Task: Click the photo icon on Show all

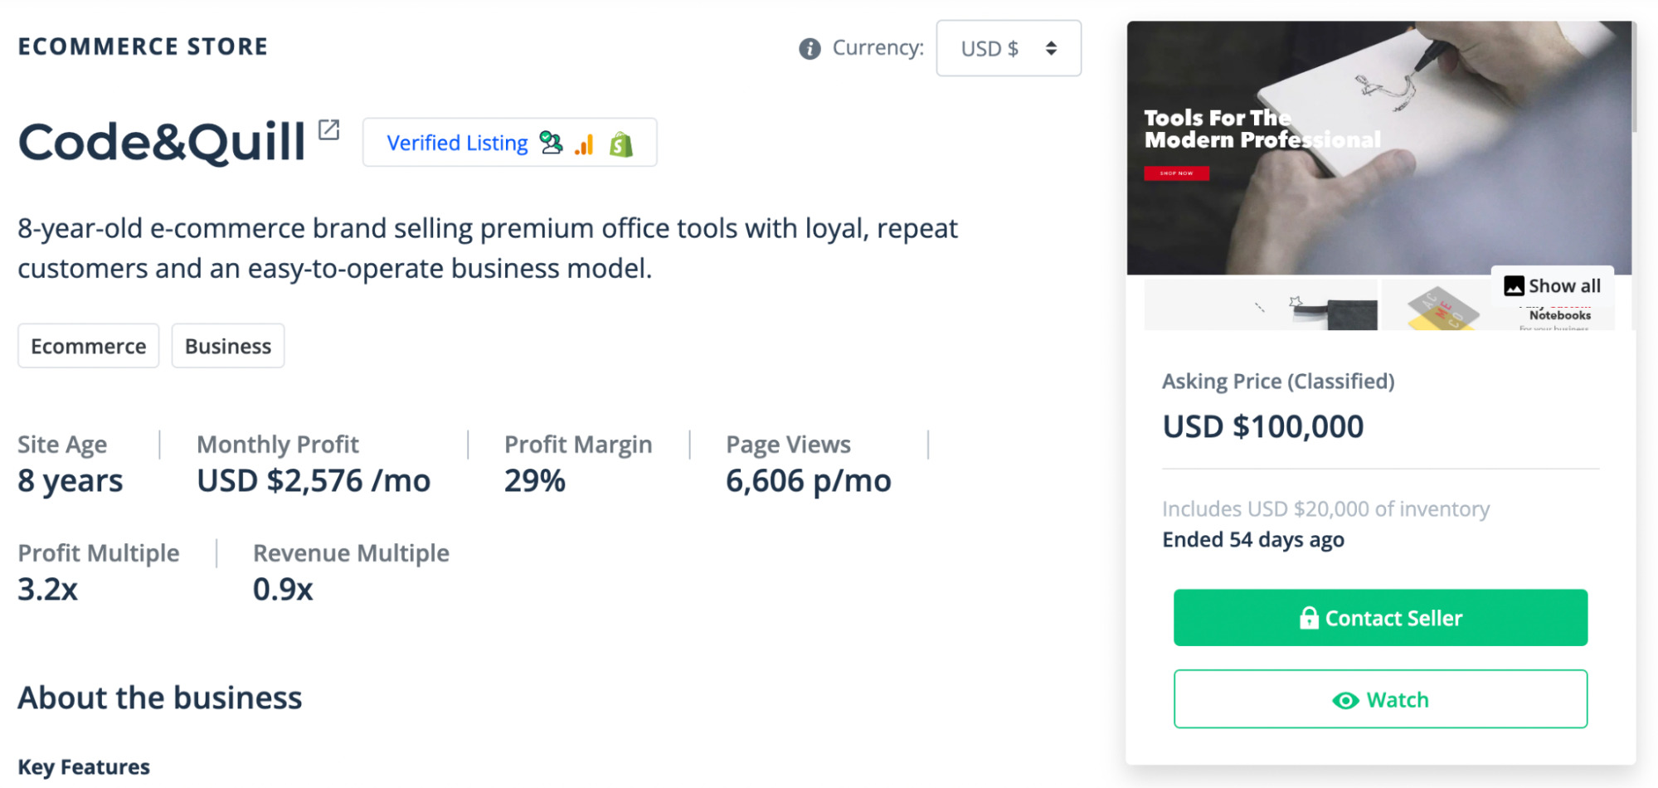Action: click(1514, 285)
